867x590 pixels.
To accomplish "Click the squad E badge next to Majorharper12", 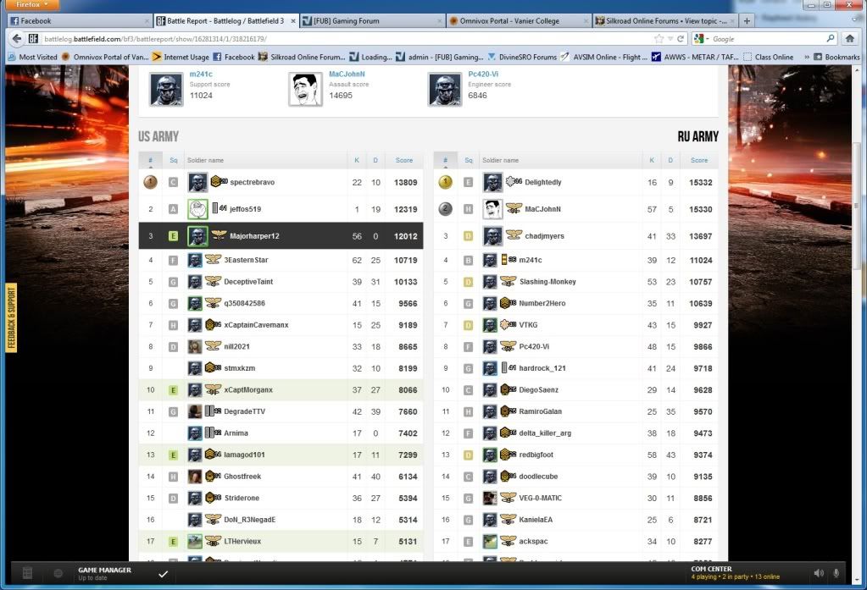I will pyautogui.click(x=173, y=236).
